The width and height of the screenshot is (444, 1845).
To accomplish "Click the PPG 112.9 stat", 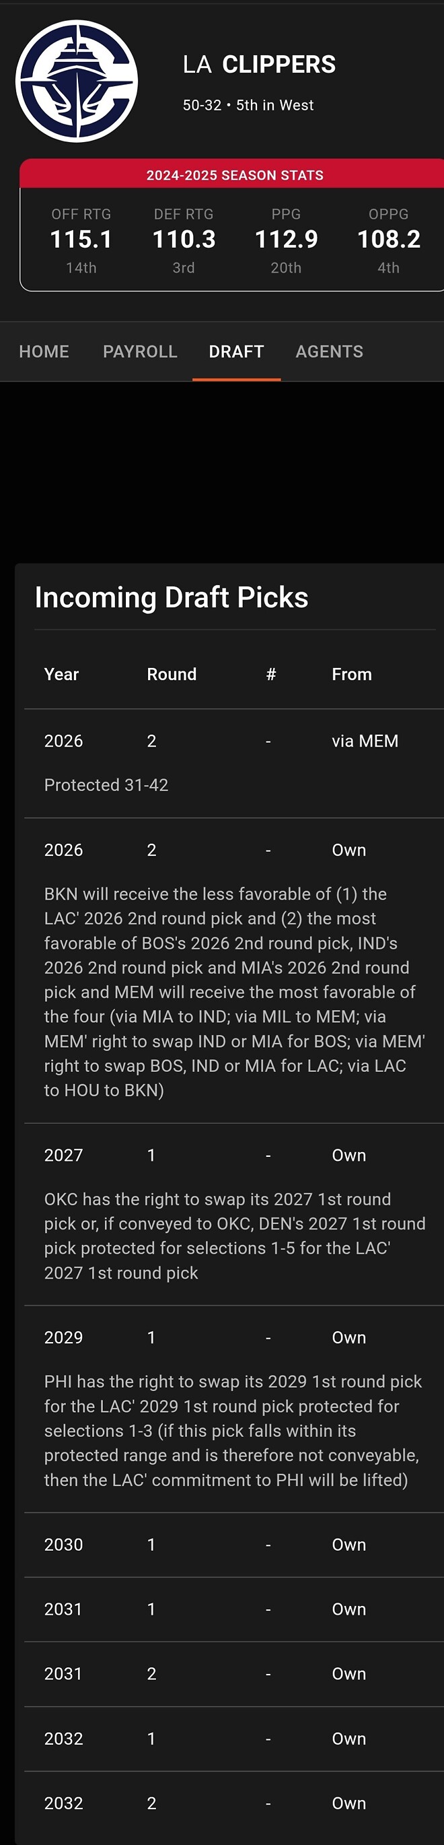I will coord(286,239).
